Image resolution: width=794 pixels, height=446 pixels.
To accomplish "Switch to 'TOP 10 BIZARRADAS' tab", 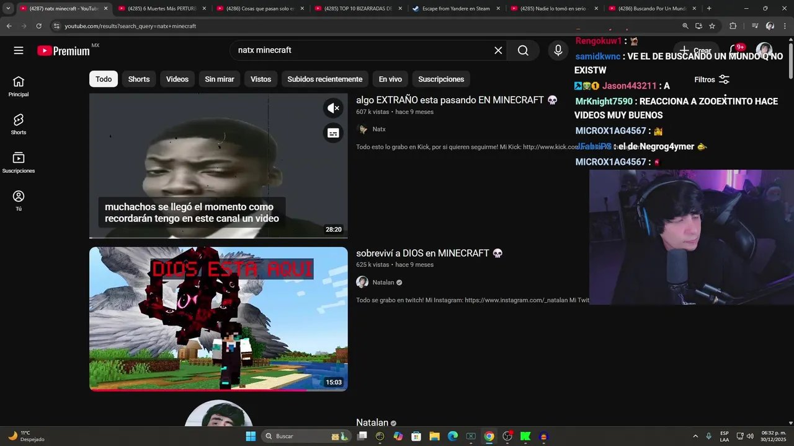I will (x=359, y=9).
